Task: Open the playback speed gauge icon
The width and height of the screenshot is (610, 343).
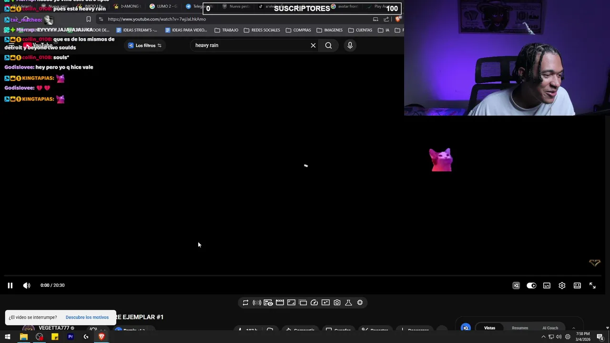Action: [314, 303]
